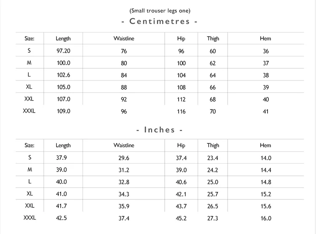Click the 102.6 length value for size L
This screenshot has height=234, width=316.
coord(63,75)
